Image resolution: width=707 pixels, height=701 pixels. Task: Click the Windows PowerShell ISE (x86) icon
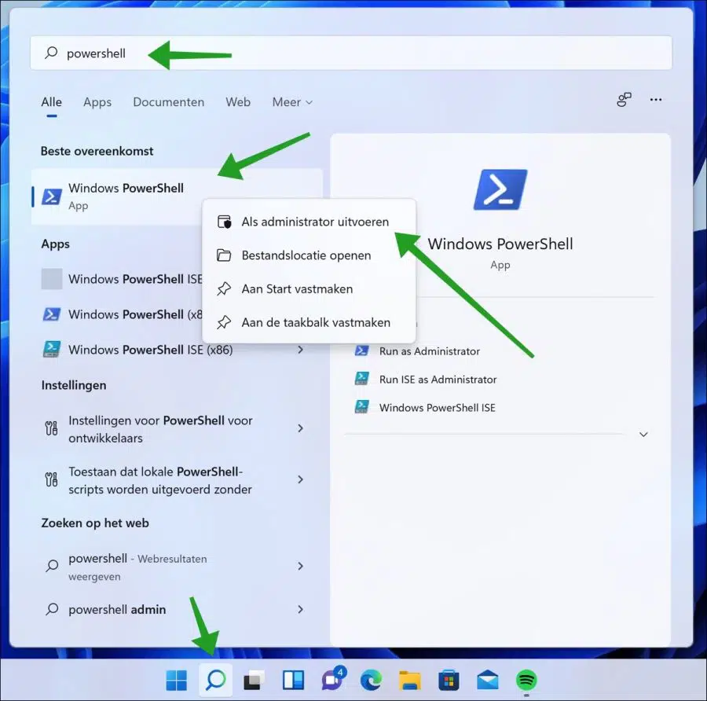pyautogui.click(x=51, y=350)
